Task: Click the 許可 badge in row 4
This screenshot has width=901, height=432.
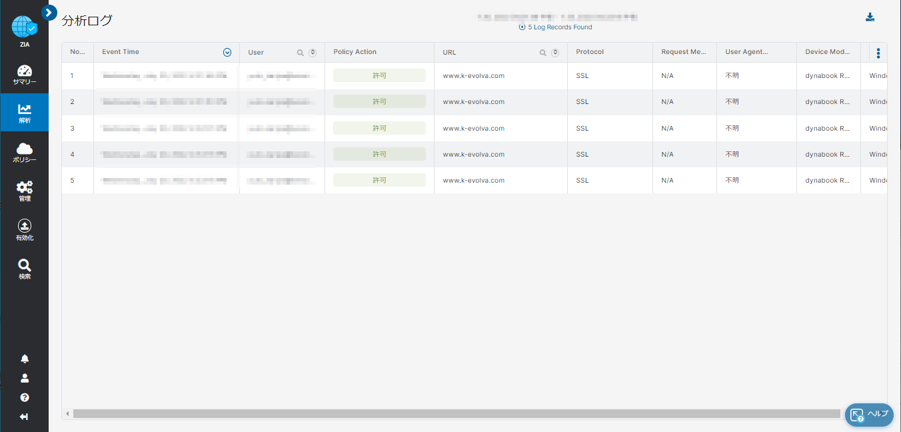Action: (x=379, y=154)
